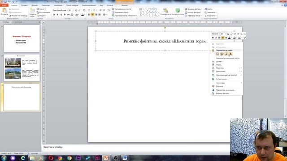Open Adobe Premiere from the taskbar
287x161 pixels.
78,158
